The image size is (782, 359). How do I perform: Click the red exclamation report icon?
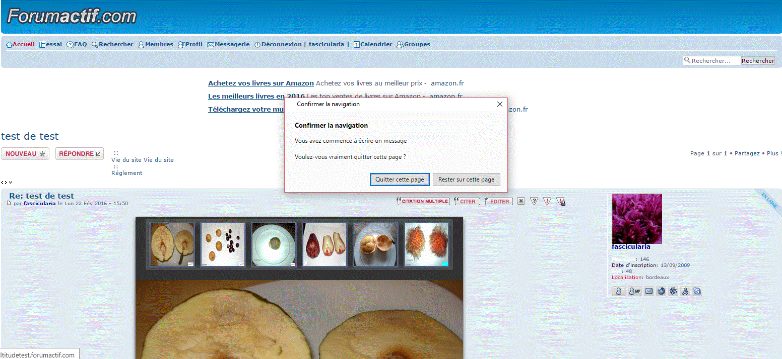click(547, 201)
